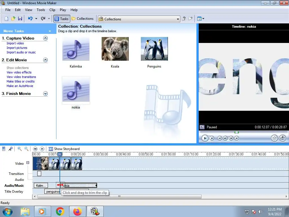289x217 pixels.
Task: Save the project with the floppy disk icon
Action: click(x=20, y=19)
